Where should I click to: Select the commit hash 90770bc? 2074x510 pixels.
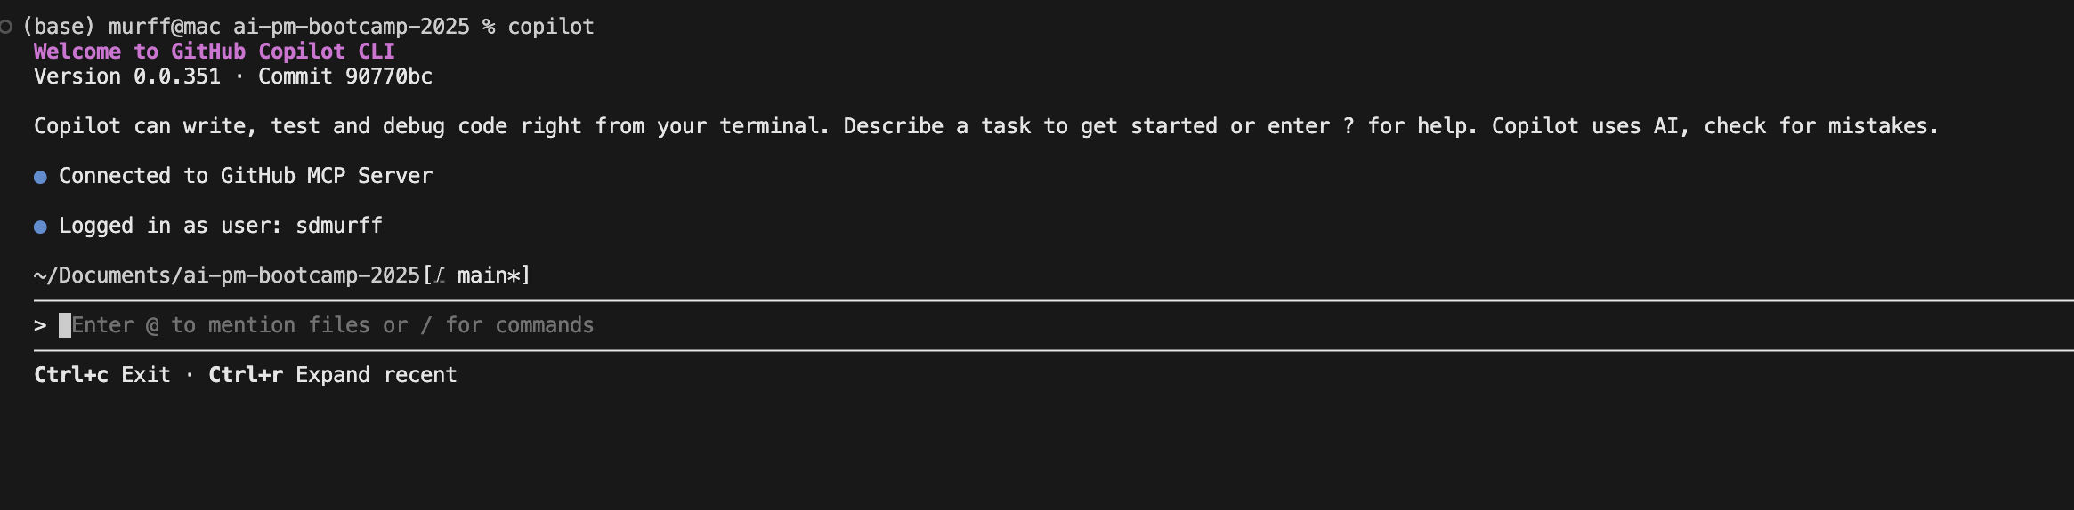click(388, 76)
